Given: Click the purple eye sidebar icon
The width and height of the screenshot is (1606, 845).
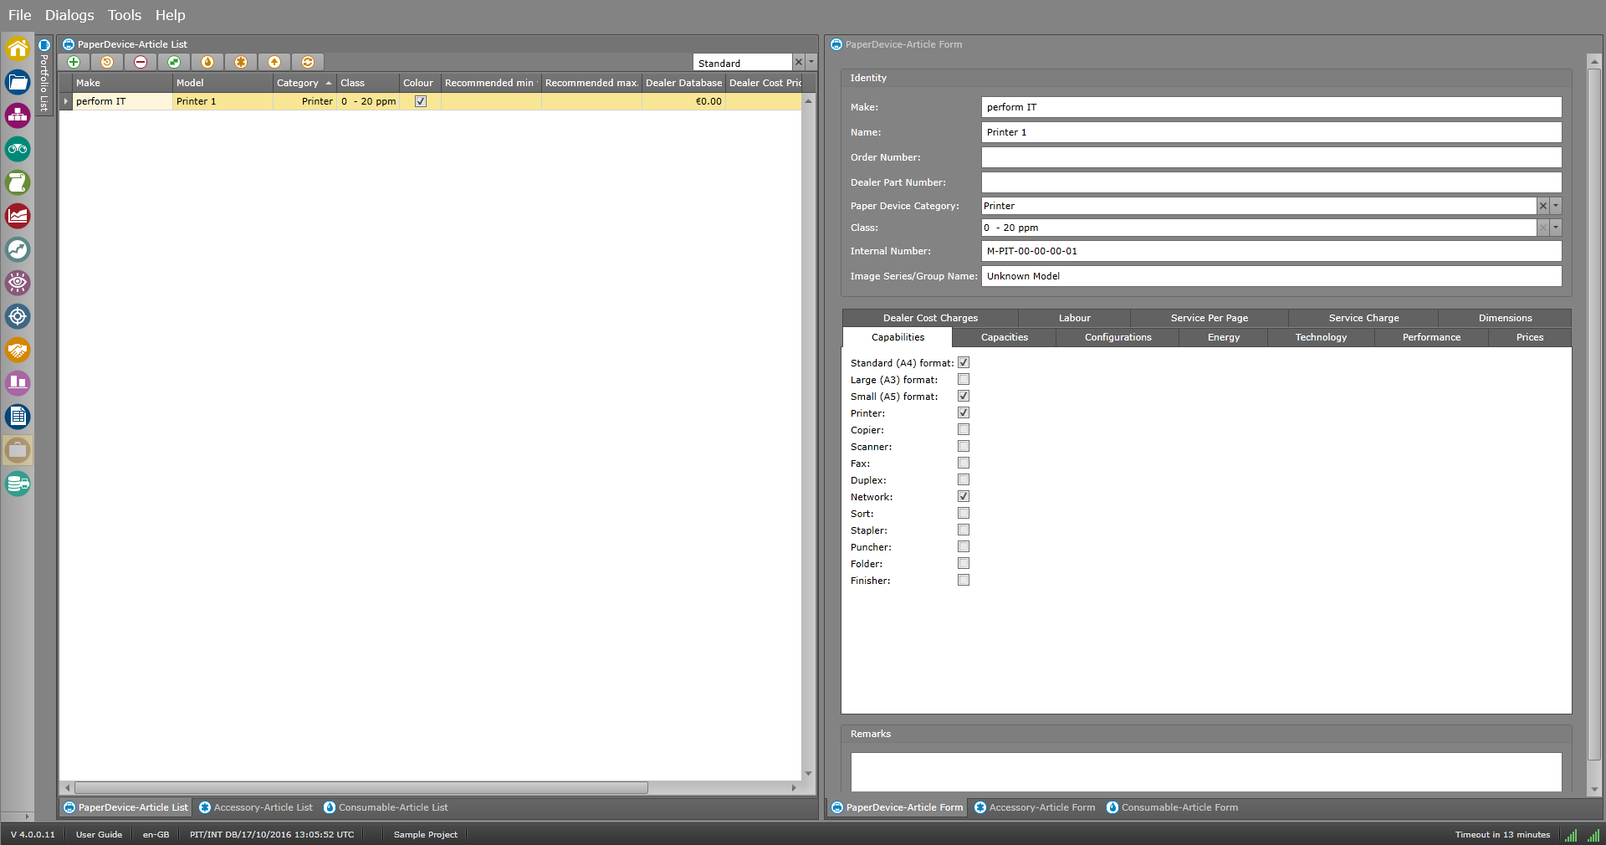Looking at the screenshot, I should tap(18, 283).
